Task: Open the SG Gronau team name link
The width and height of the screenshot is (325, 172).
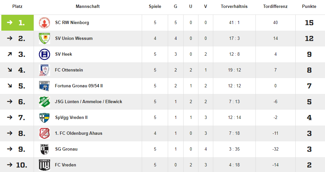Action: coord(66,149)
